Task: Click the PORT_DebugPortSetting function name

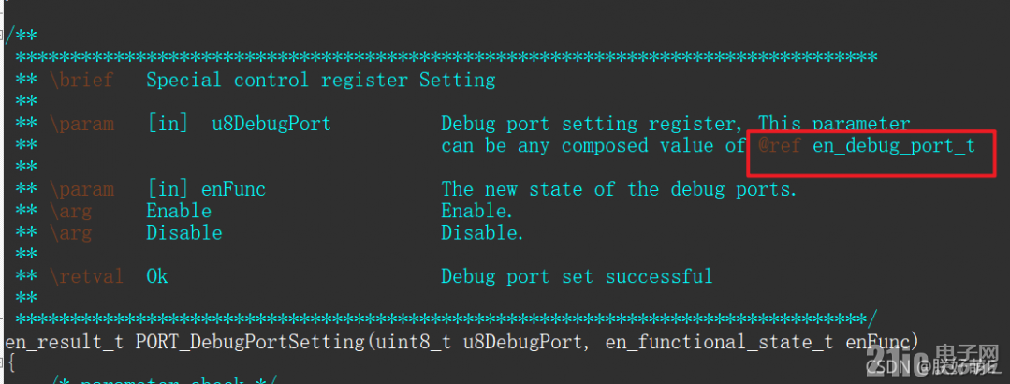Action: [250, 342]
